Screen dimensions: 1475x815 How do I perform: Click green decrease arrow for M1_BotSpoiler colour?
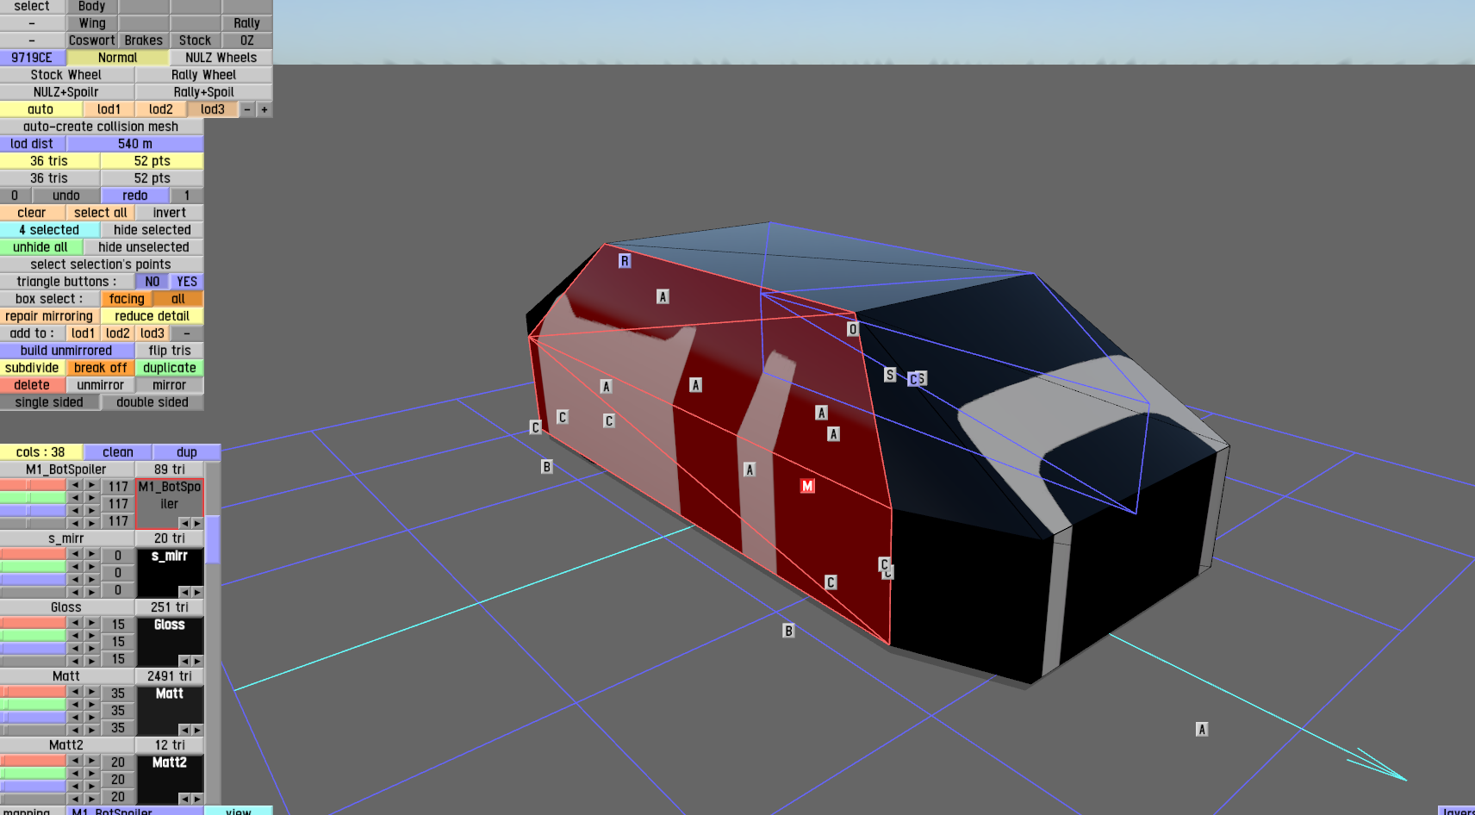[x=75, y=498]
